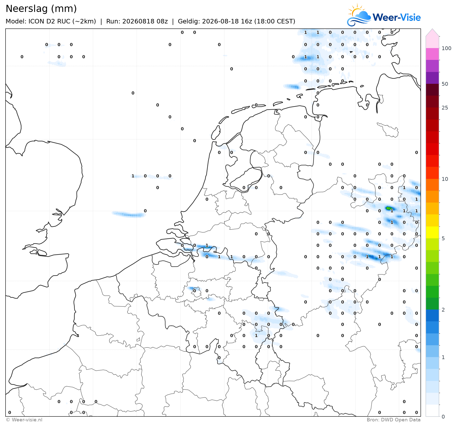Click the dark red 25 mm color band
This screenshot has width=459, height=423.
click(x=432, y=101)
